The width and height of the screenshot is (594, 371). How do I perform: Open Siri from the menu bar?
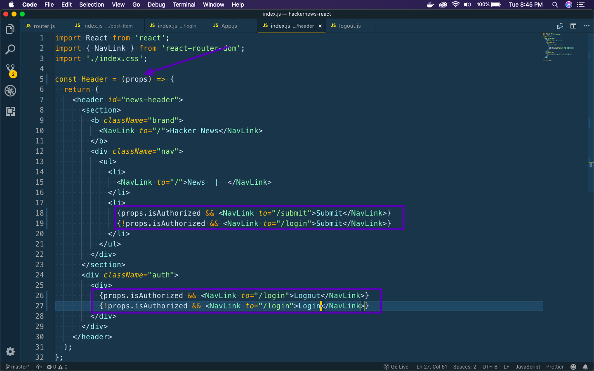point(569,5)
